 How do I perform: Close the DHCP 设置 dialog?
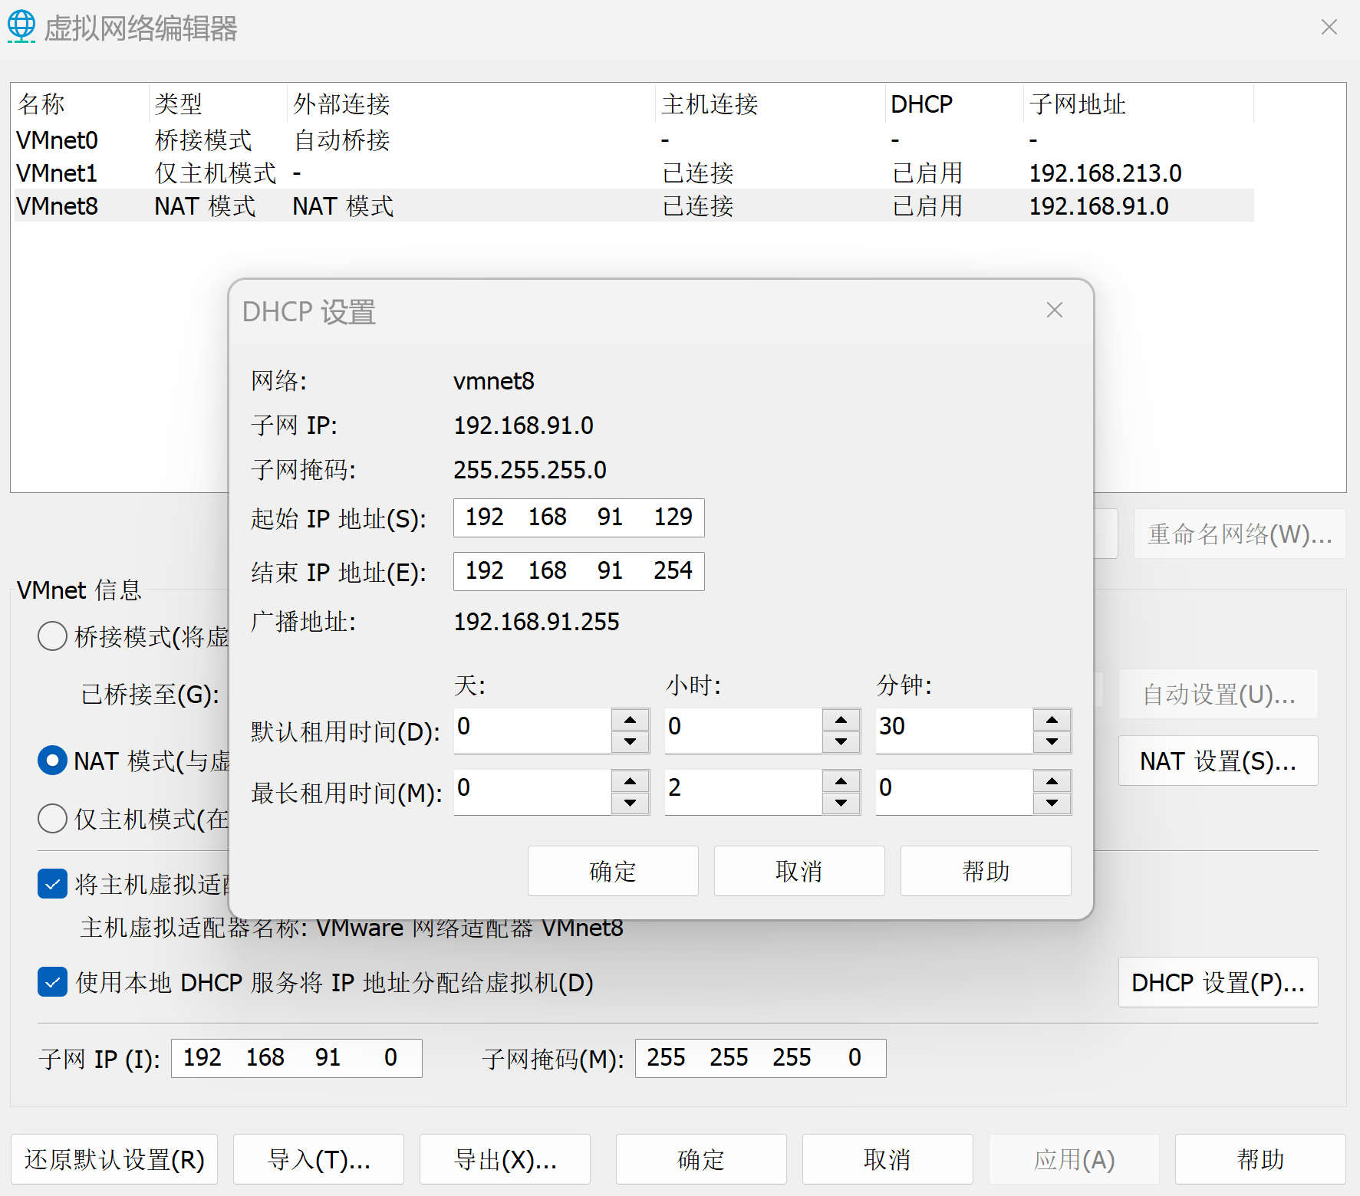[1055, 310]
